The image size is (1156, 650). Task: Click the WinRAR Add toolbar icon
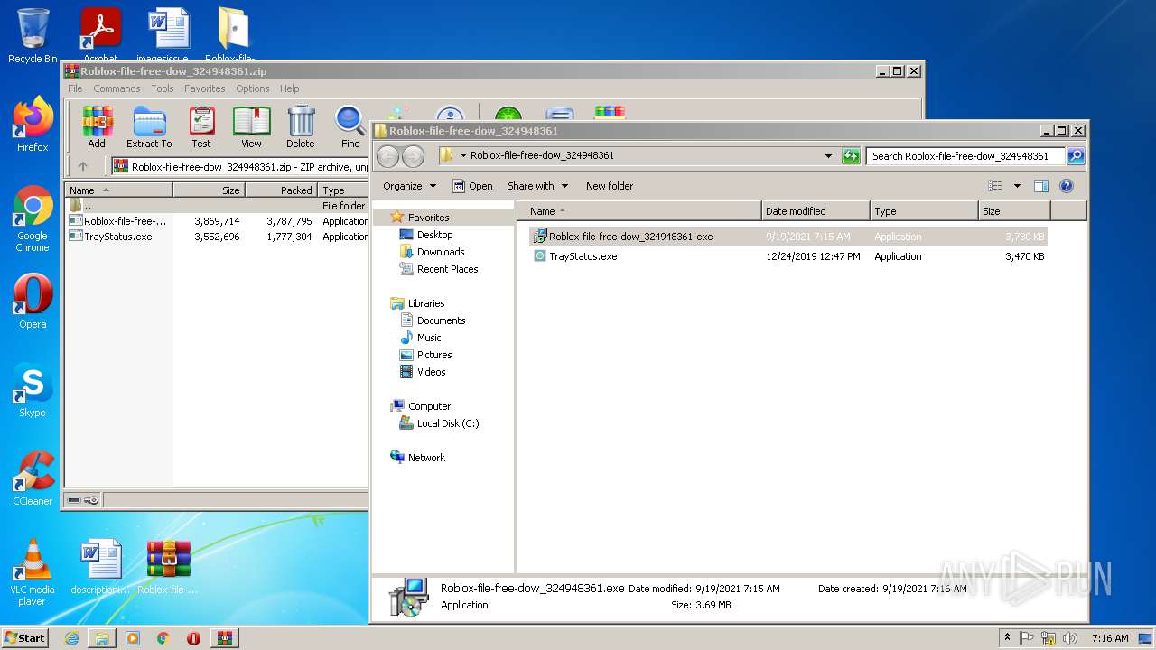pos(97,126)
